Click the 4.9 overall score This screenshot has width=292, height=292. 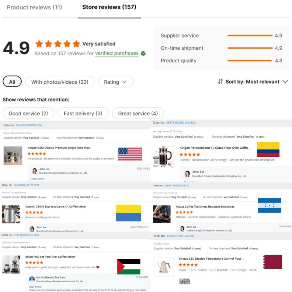(16, 48)
